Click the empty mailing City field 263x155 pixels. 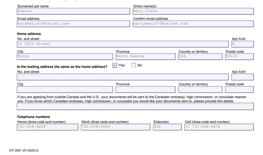pos(65,89)
